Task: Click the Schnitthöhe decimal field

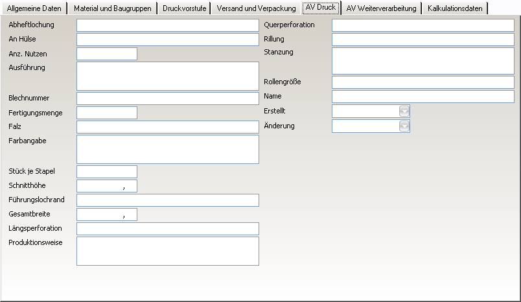Action: click(107, 186)
